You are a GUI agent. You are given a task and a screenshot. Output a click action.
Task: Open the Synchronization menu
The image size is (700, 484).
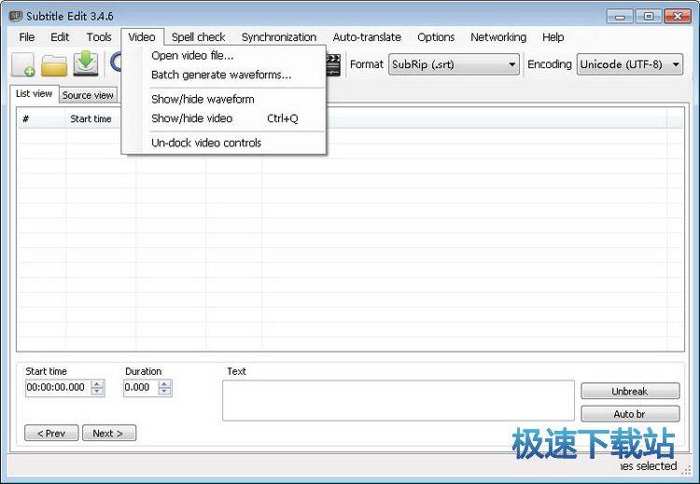[278, 37]
